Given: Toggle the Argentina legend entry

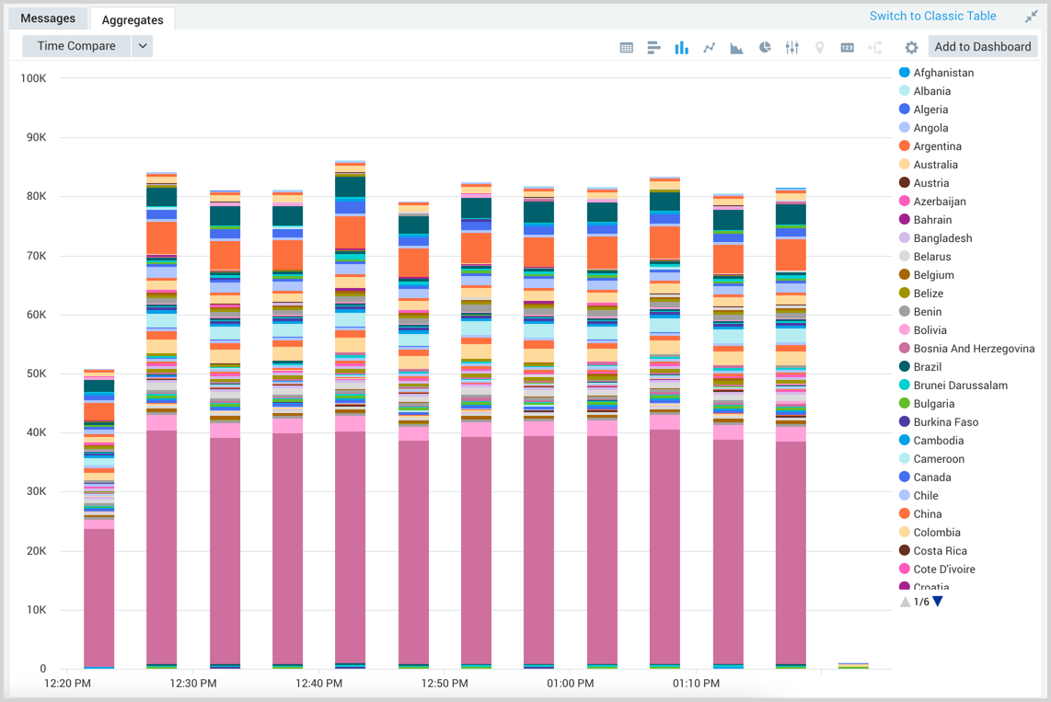Looking at the screenshot, I should (937, 146).
